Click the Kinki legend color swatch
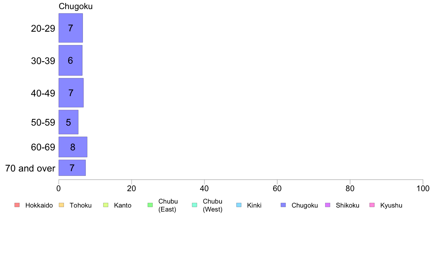 pos(239,205)
